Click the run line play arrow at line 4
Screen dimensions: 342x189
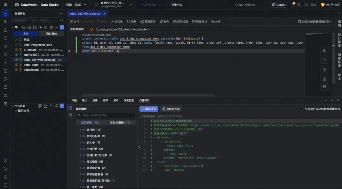69,51
